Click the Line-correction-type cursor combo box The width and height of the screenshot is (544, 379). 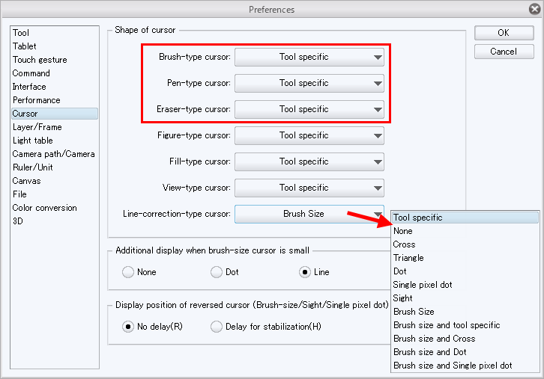(x=309, y=214)
